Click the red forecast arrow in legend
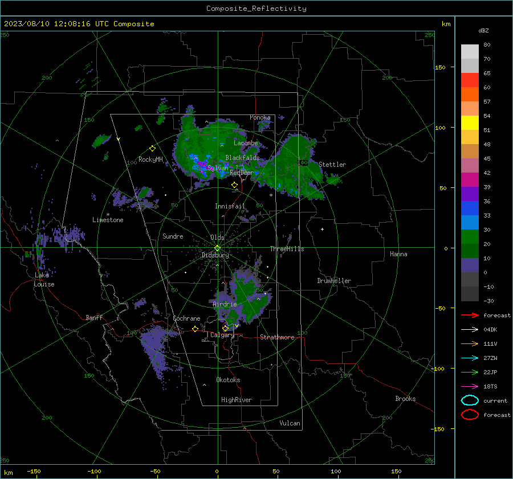The height and width of the screenshot is (479, 513). point(470,315)
